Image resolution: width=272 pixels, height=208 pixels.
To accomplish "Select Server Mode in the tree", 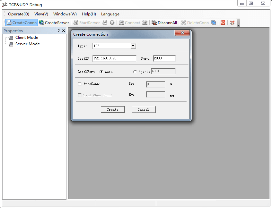I will click(28, 44).
